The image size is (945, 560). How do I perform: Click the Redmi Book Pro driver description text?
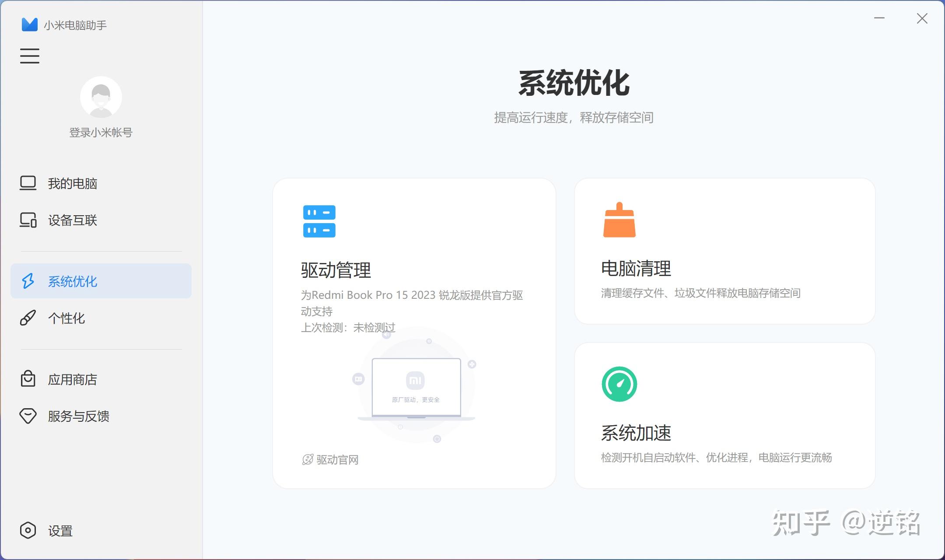412,303
